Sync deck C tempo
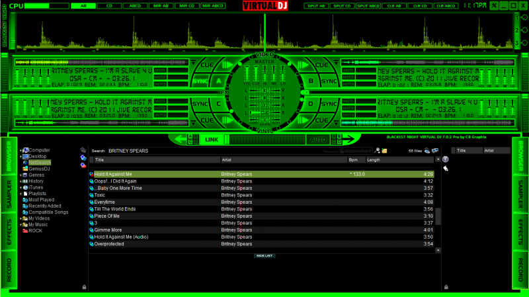The width and height of the screenshot is (529, 297). click(x=200, y=104)
